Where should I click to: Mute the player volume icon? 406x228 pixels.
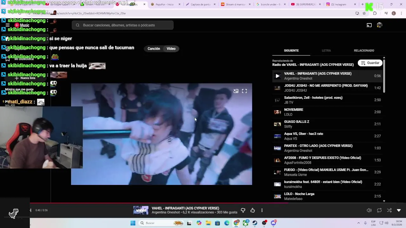(369, 210)
